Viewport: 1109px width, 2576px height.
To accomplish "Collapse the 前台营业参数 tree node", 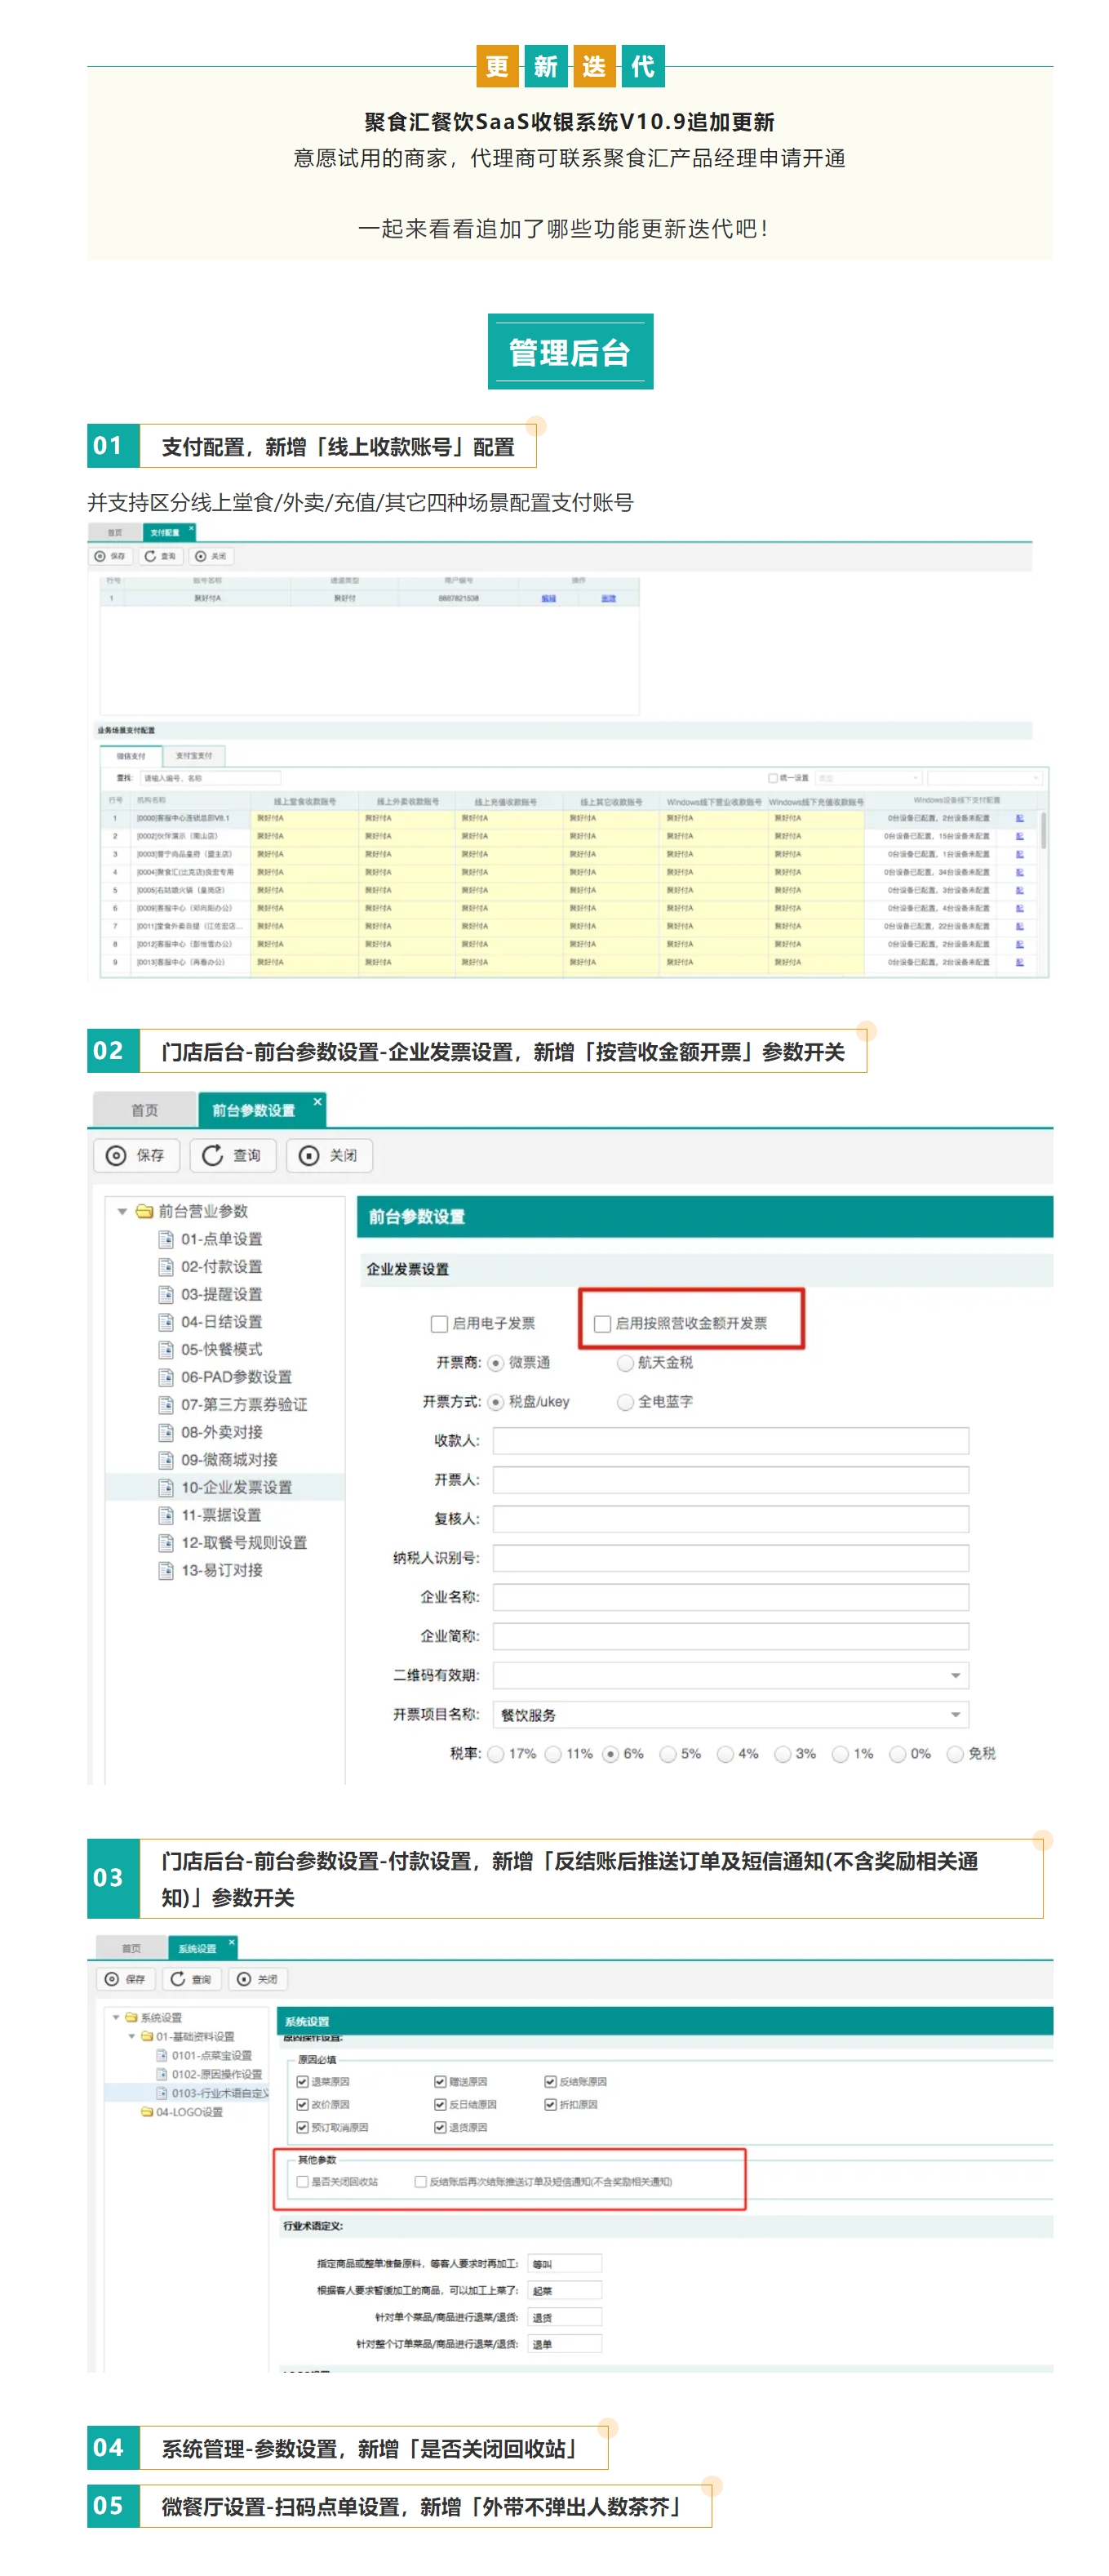I will (x=123, y=1211).
